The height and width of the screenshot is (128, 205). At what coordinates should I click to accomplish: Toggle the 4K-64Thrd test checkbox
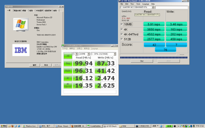122,34
